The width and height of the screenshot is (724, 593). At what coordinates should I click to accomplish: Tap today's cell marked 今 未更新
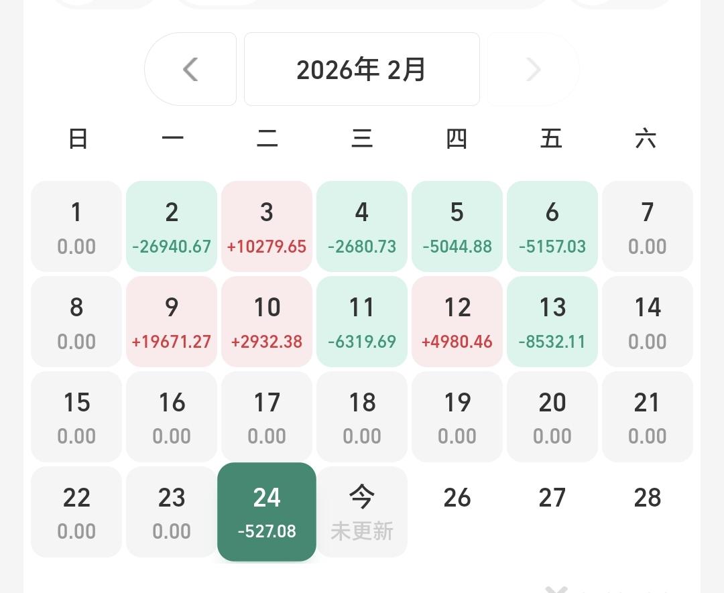(x=362, y=512)
